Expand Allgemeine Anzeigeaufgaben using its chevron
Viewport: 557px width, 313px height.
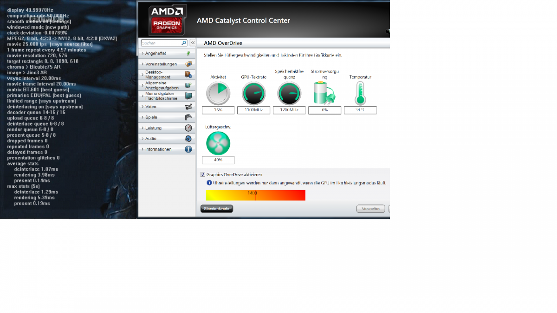[x=142, y=85]
